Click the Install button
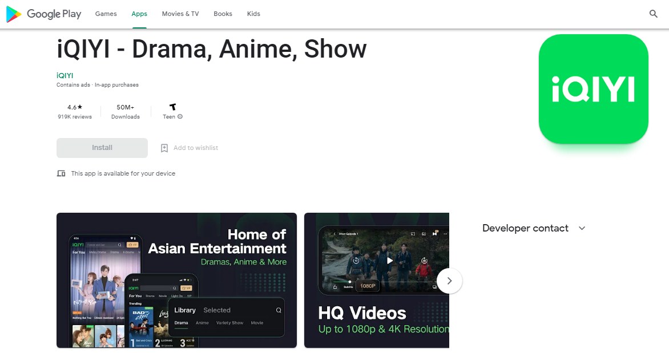669x353 pixels. tap(102, 148)
